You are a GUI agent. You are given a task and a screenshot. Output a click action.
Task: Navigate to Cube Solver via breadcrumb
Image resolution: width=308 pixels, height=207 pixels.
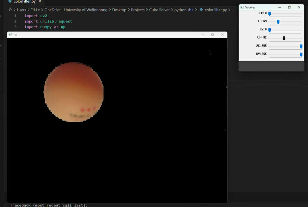[159, 10]
